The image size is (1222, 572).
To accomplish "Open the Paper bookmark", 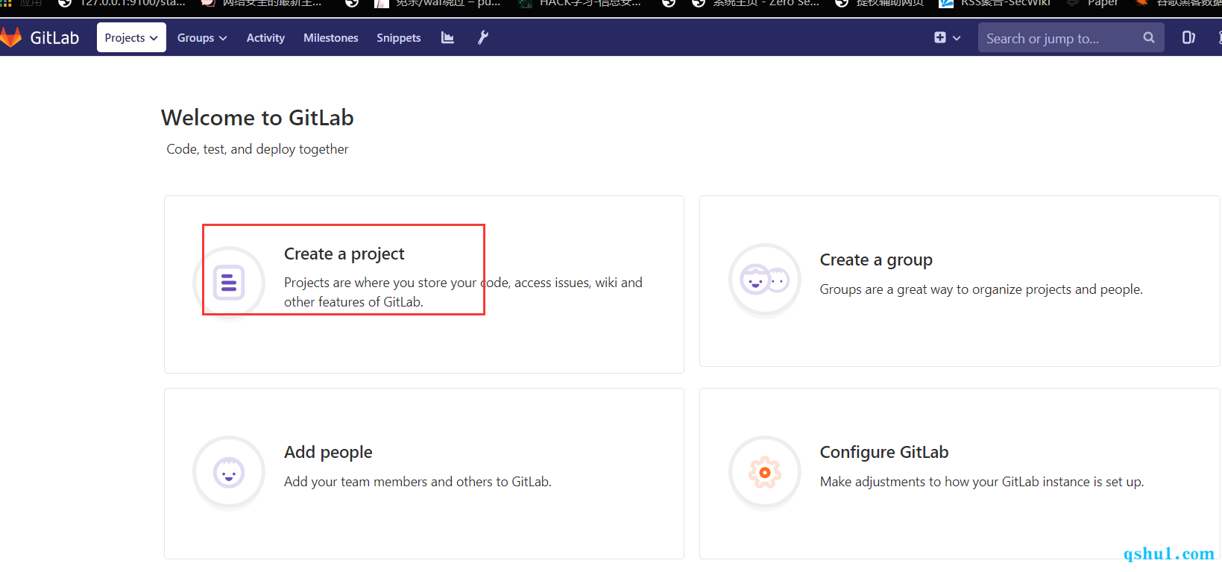I will [x=1093, y=4].
